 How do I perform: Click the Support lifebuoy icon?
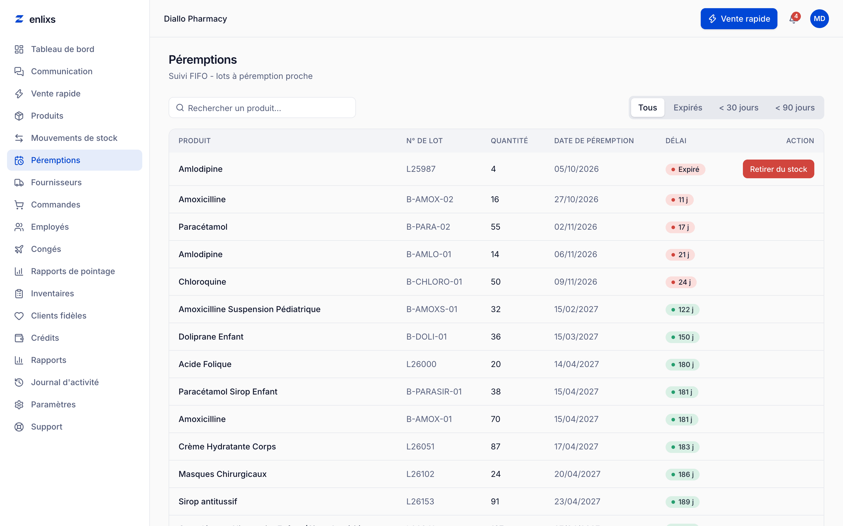coord(19,427)
